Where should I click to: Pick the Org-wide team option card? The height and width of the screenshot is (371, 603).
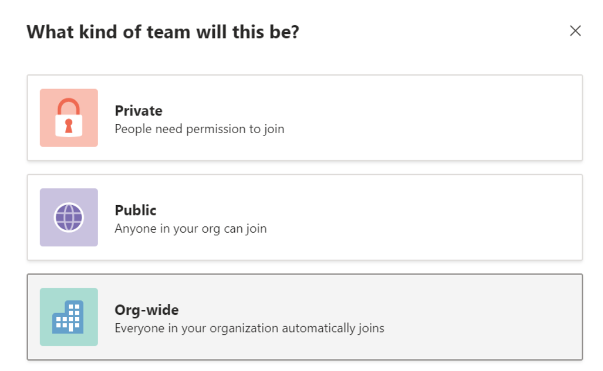pos(304,317)
